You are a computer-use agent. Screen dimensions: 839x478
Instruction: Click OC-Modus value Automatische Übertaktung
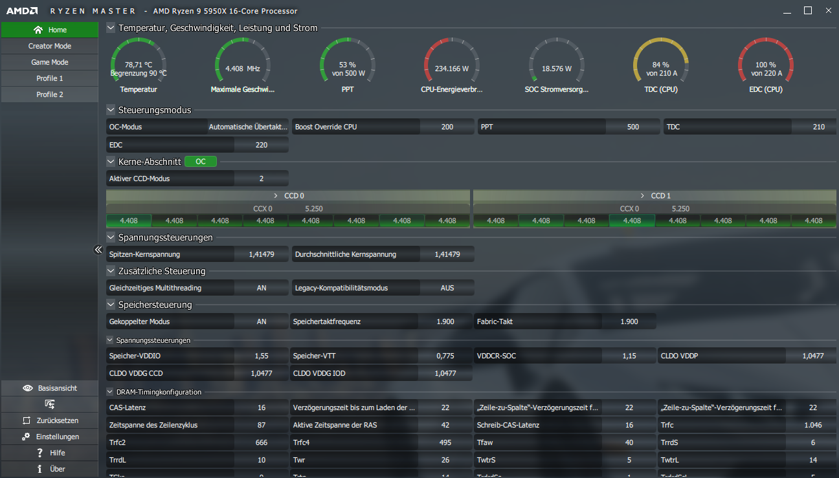point(248,127)
